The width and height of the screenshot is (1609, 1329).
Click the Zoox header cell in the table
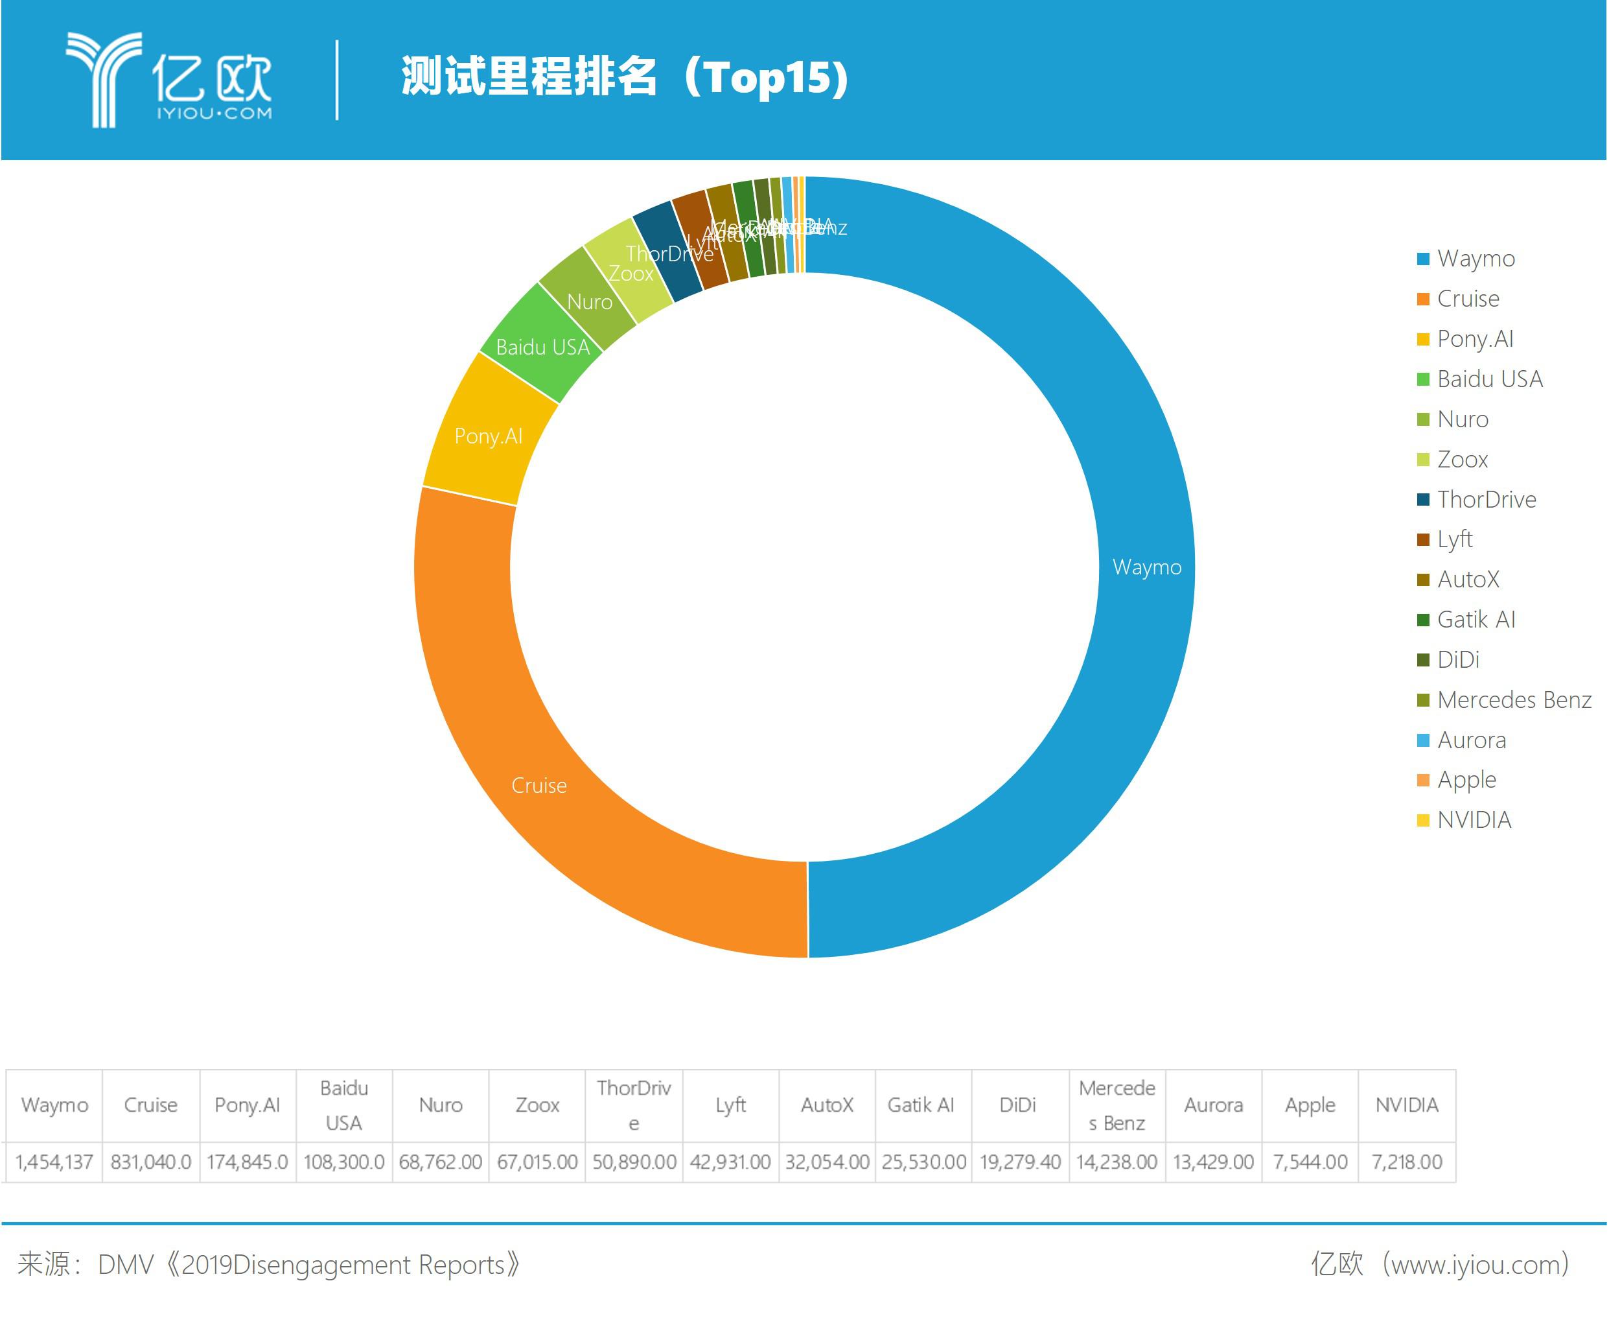(537, 1105)
